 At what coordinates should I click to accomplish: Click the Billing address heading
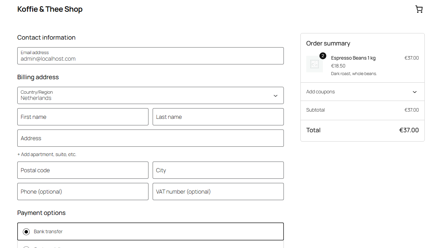tap(38, 77)
